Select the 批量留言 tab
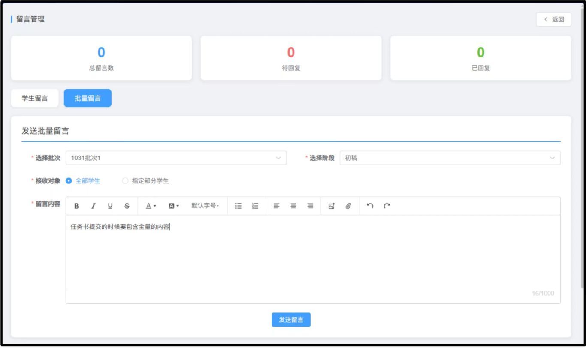The image size is (586, 348). click(88, 98)
